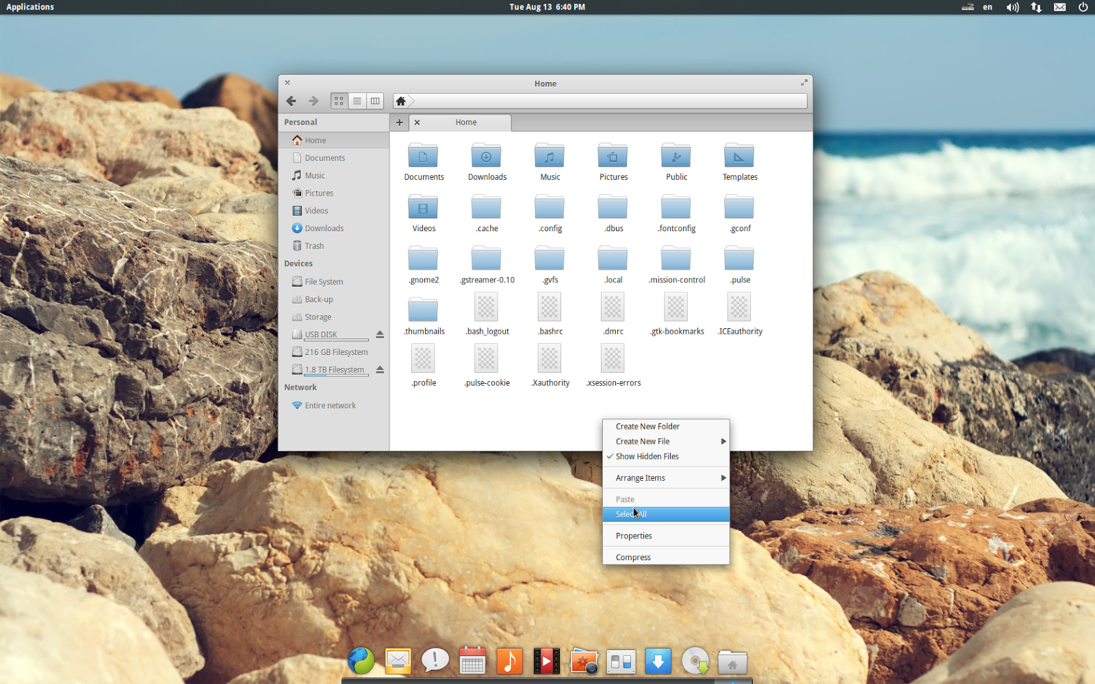Open Trash from the sidebar
1095x684 pixels.
(x=313, y=246)
